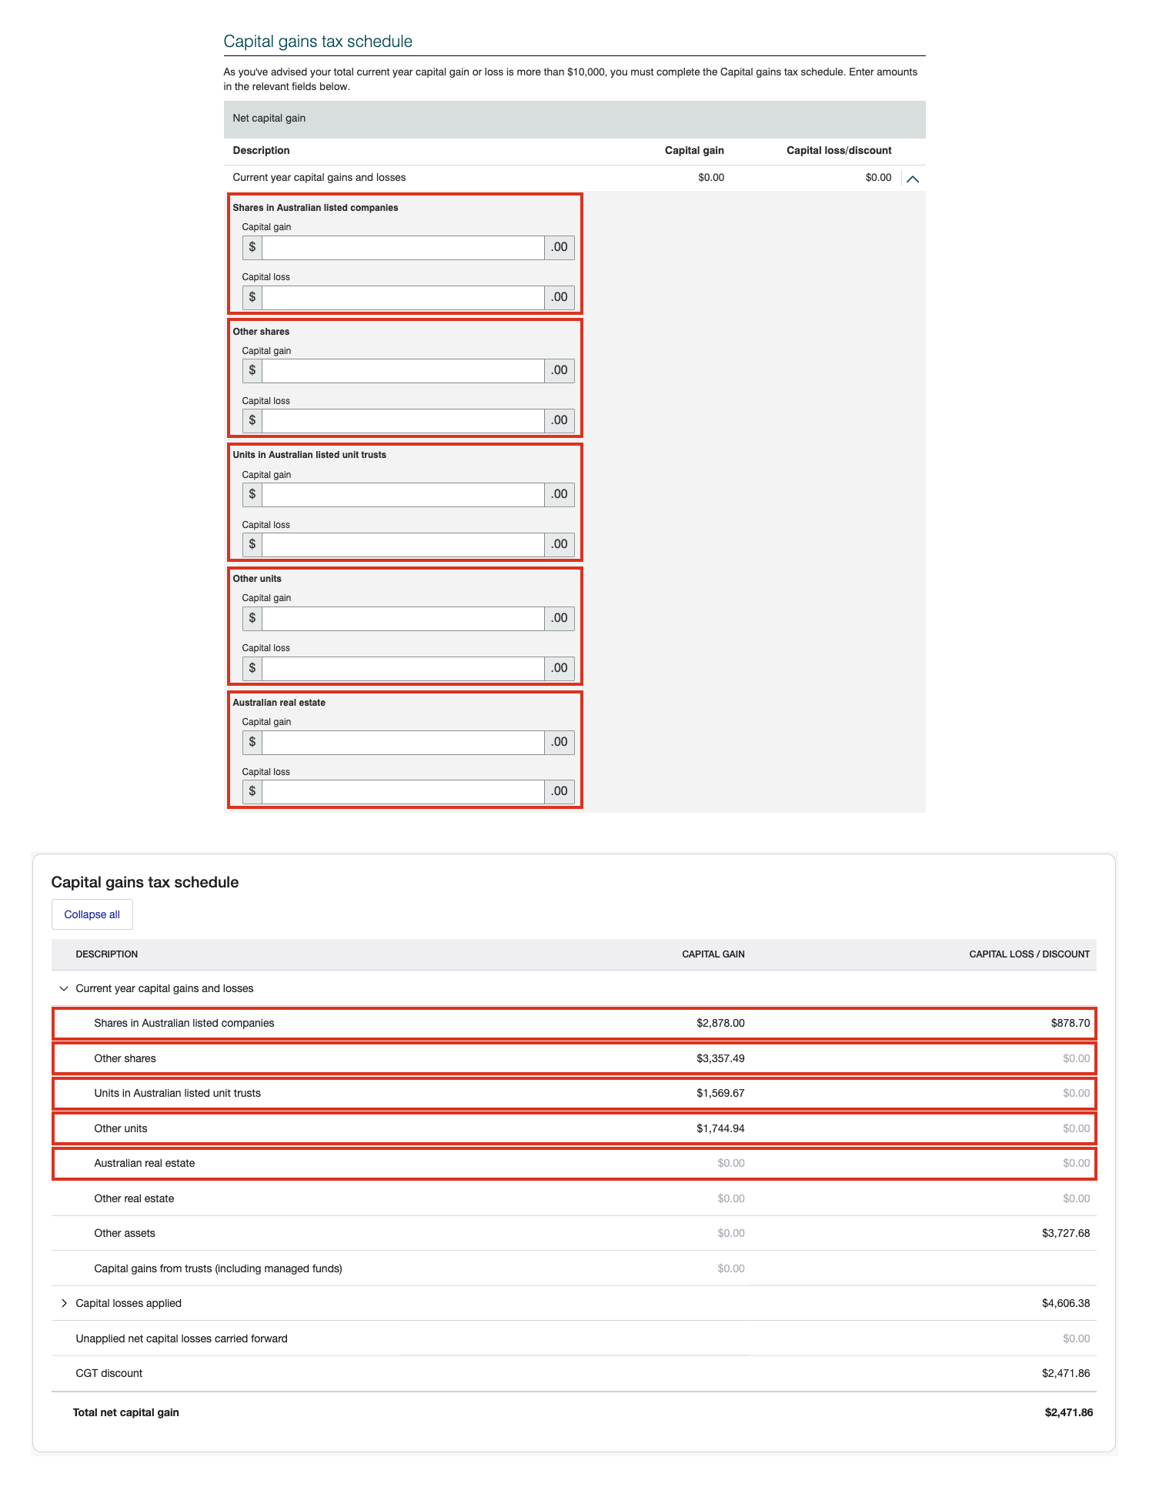Viewport: 1149px width, 1487px height.
Task: Activate Australian real estate Capital gain input
Action: click(x=403, y=743)
